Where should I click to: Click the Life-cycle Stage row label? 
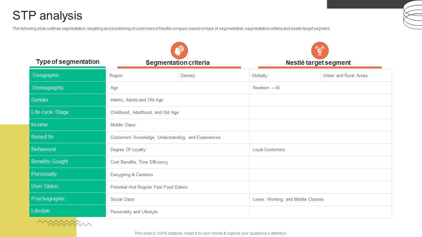coord(68,112)
